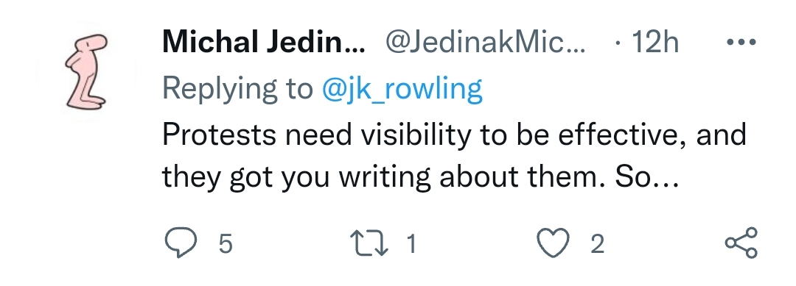View the pink figure profile avatar
796x286 pixels.
tap(86, 72)
